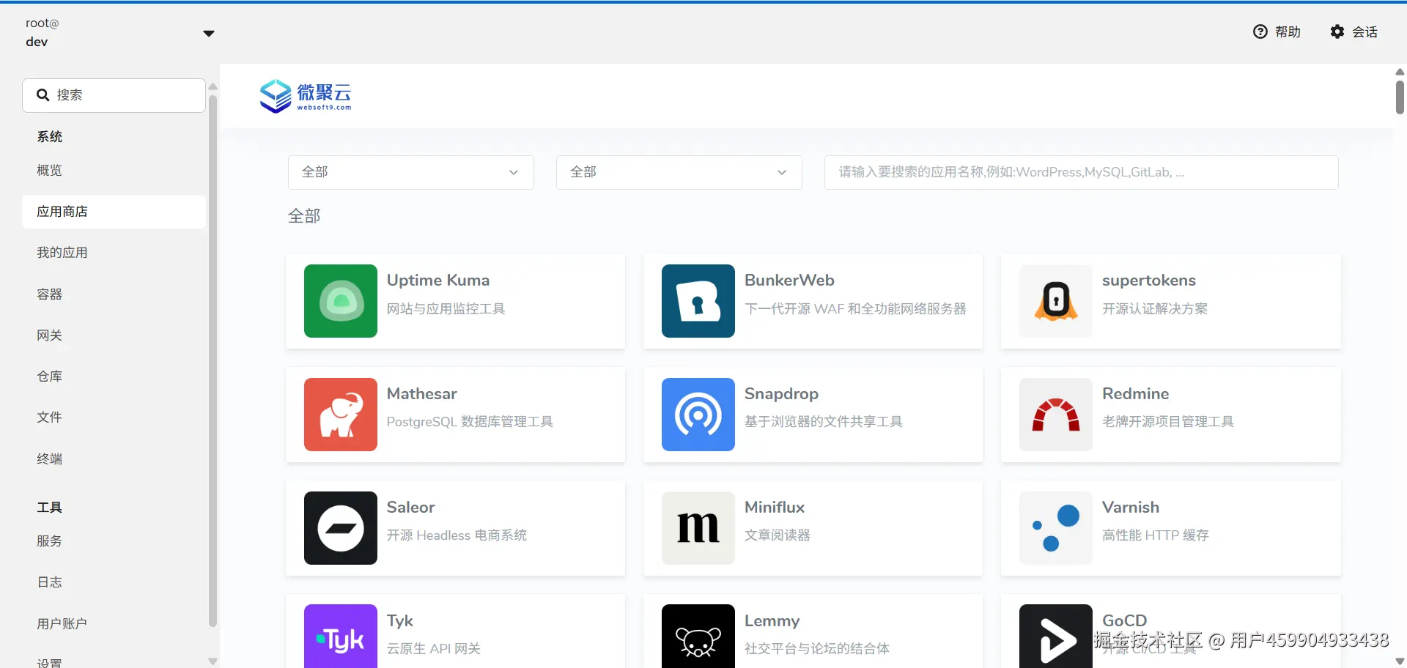Select 我的应用 in the sidebar
Image resolution: width=1407 pixels, height=668 pixels.
click(114, 253)
